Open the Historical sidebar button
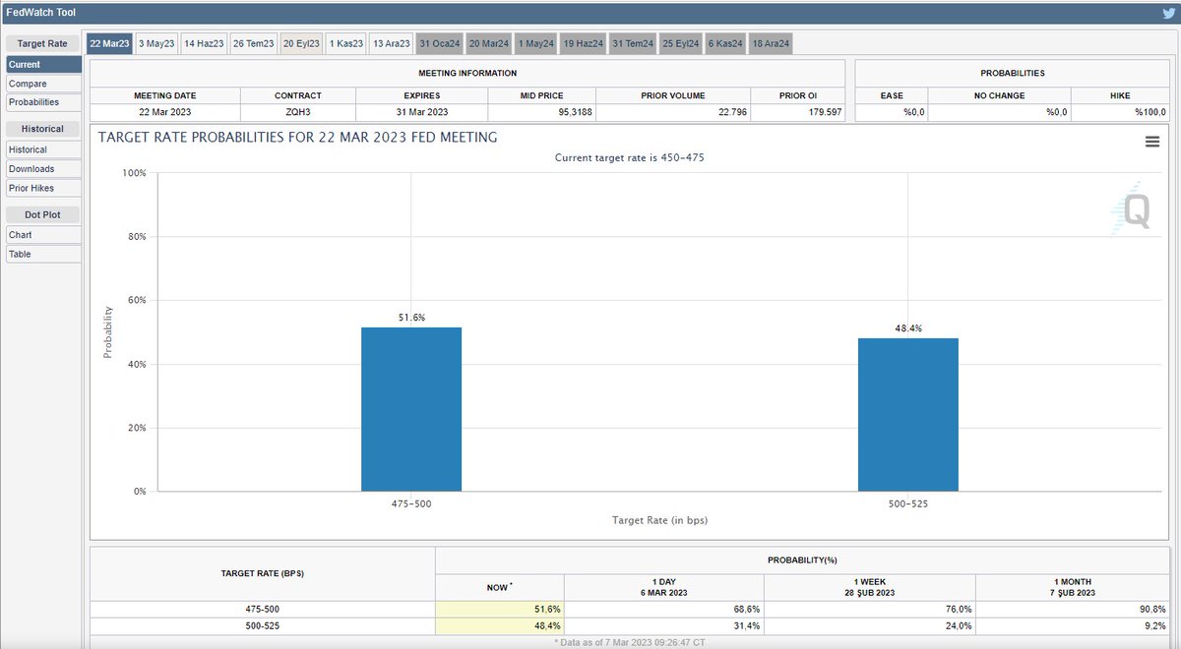Screen dimensions: 1181x649 tap(43, 149)
